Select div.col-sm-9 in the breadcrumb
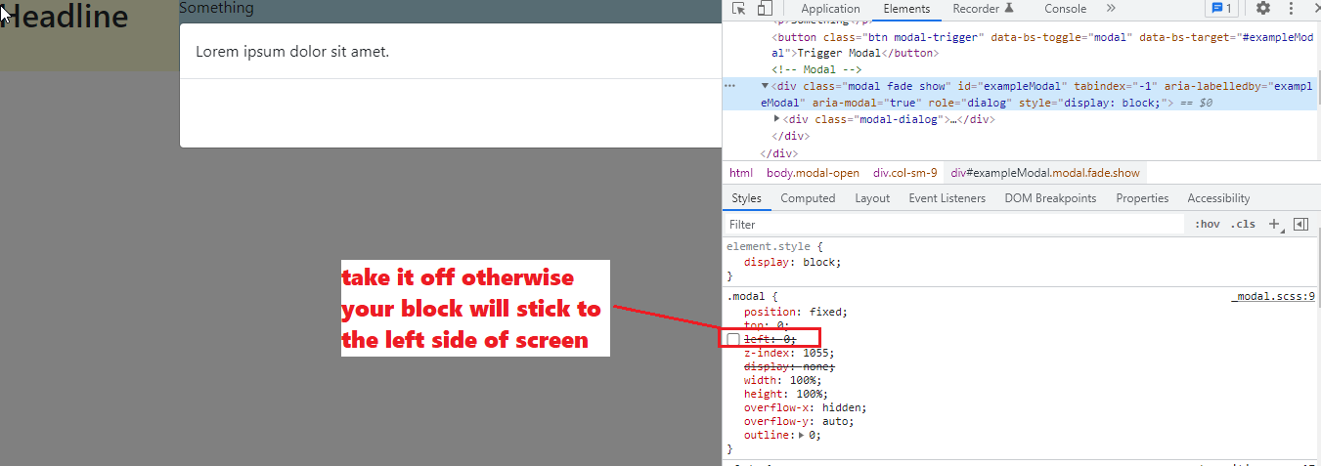 click(904, 173)
